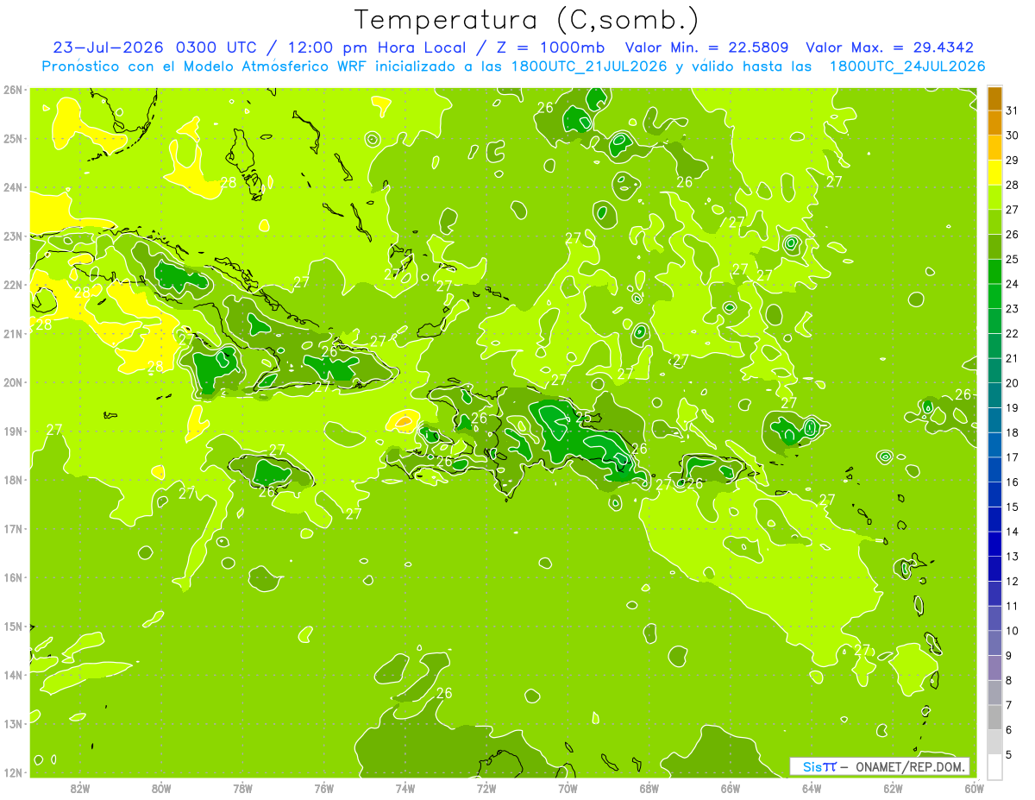
Task: Click the '29' value in the color legend
Action: pyautogui.click(x=1013, y=161)
